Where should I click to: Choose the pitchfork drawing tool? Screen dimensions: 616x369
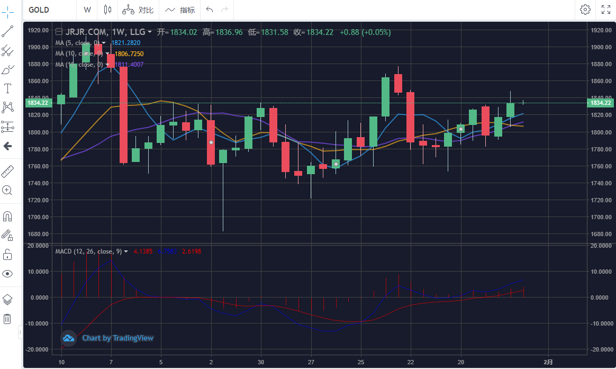(x=8, y=51)
